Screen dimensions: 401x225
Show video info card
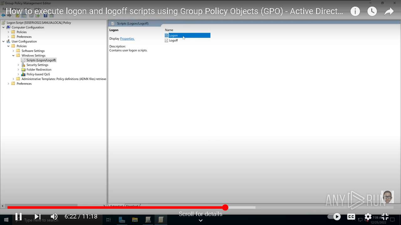[355, 12]
